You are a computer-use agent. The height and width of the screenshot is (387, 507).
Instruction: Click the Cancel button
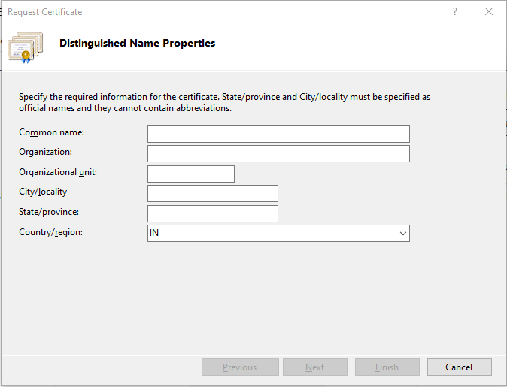click(x=459, y=367)
